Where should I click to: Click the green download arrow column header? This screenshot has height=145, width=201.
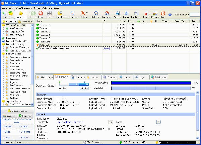(138, 21)
